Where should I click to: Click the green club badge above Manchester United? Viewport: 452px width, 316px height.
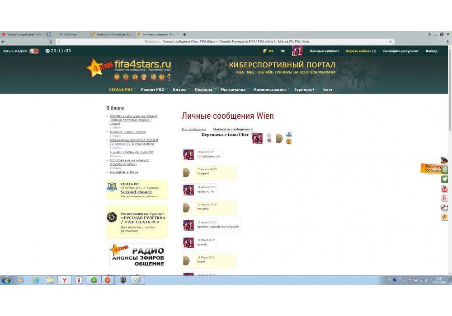click(289, 135)
